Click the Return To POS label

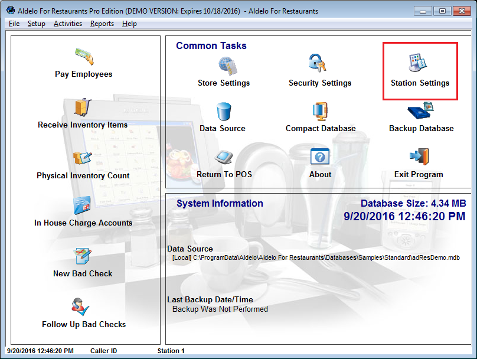[224, 174]
